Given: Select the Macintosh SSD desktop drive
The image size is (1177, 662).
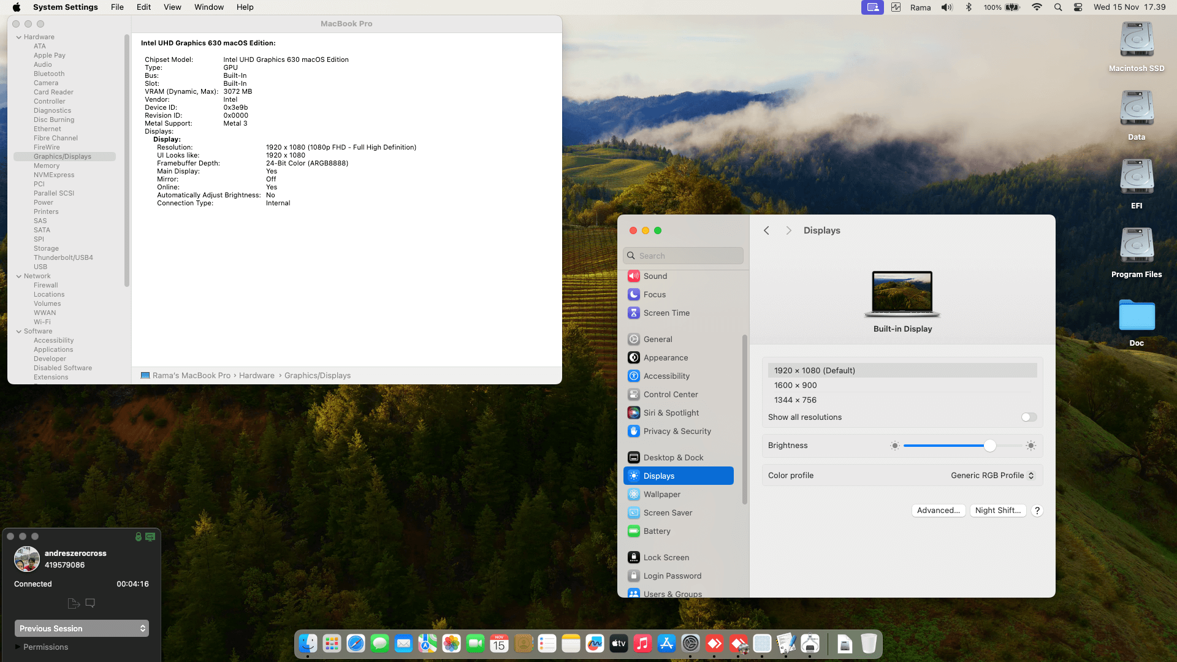Looking at the screenshot, I should 1137,47.
